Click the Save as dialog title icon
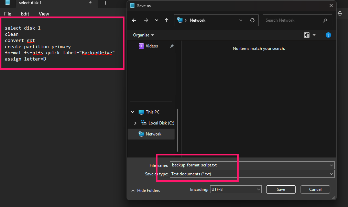This screenshot has height=207, width=348. (132, 6)
